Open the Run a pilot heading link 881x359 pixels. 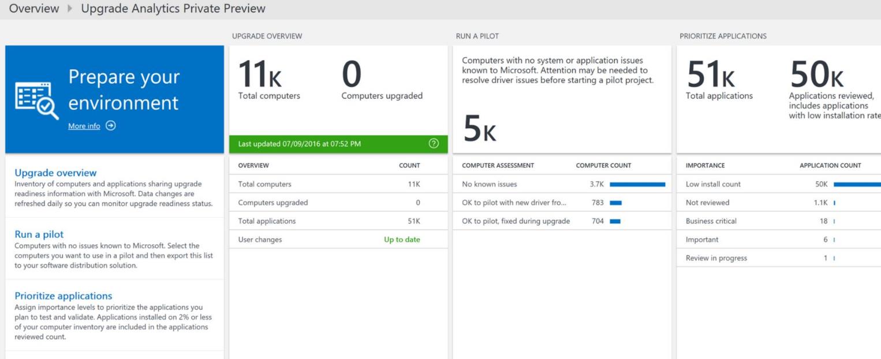pyautogui.click(x=39, y=234)
